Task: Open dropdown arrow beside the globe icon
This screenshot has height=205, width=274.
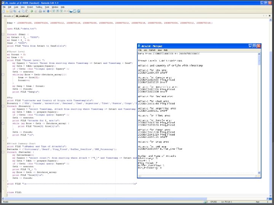Action: [x=51, y=11]
